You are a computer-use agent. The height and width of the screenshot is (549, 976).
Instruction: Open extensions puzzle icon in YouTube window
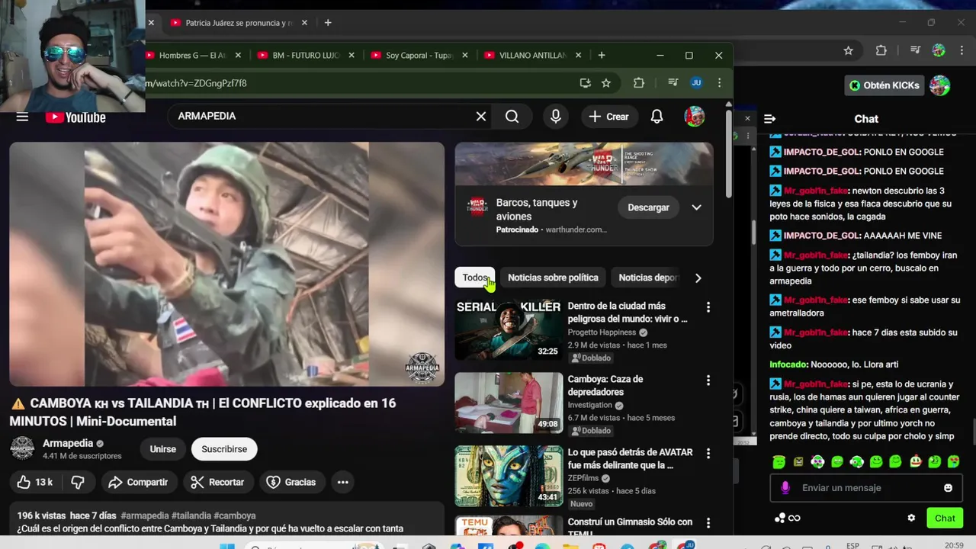click(639, 82)
